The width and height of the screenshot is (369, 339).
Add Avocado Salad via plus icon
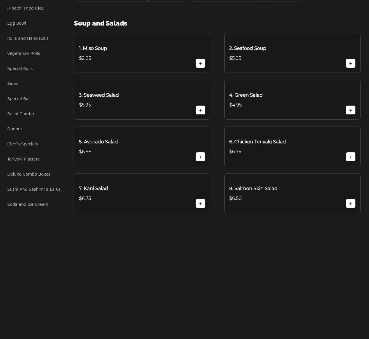click(x=200, y=157)
